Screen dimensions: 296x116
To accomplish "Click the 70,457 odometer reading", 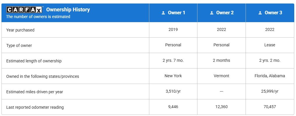I will coord(270,107).
